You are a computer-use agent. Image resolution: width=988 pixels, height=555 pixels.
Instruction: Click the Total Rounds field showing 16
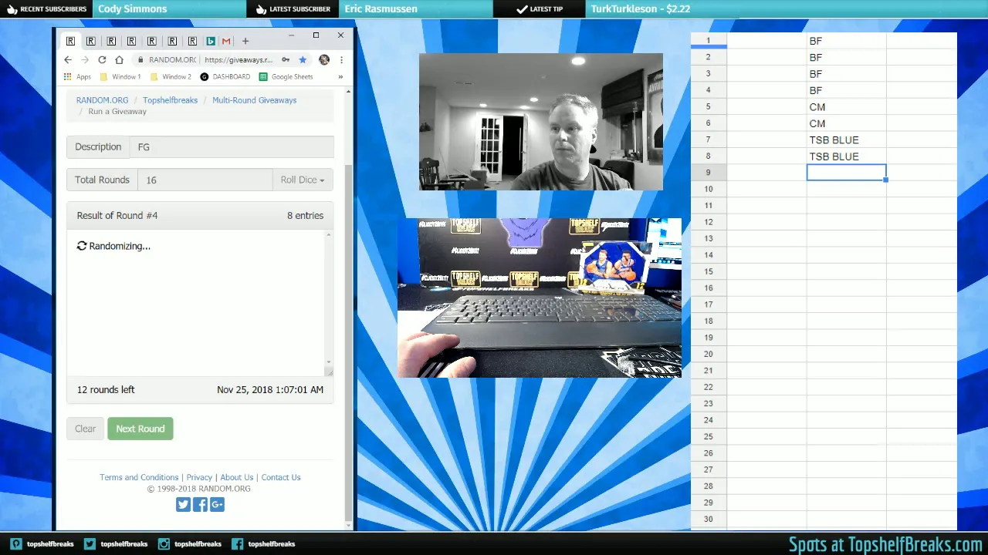[x=205, y=180]
